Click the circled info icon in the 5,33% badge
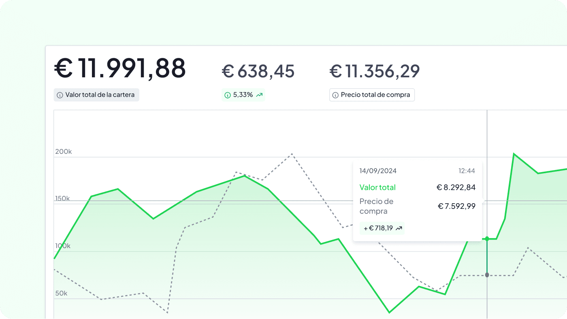Image resolution: width=567 pixels, height=319 pixels. (227, 95)
